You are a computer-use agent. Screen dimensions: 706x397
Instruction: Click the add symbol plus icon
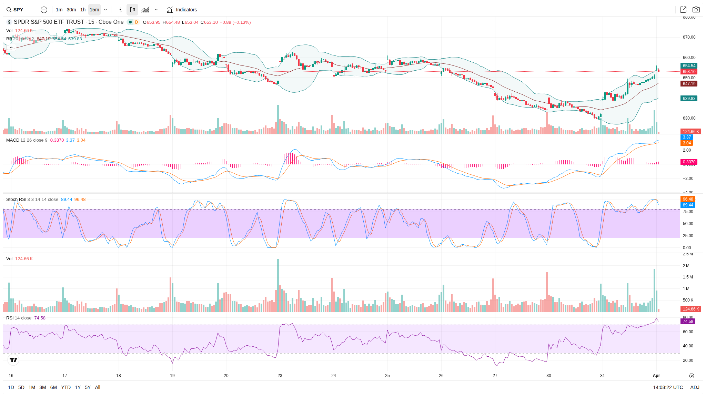44,10
